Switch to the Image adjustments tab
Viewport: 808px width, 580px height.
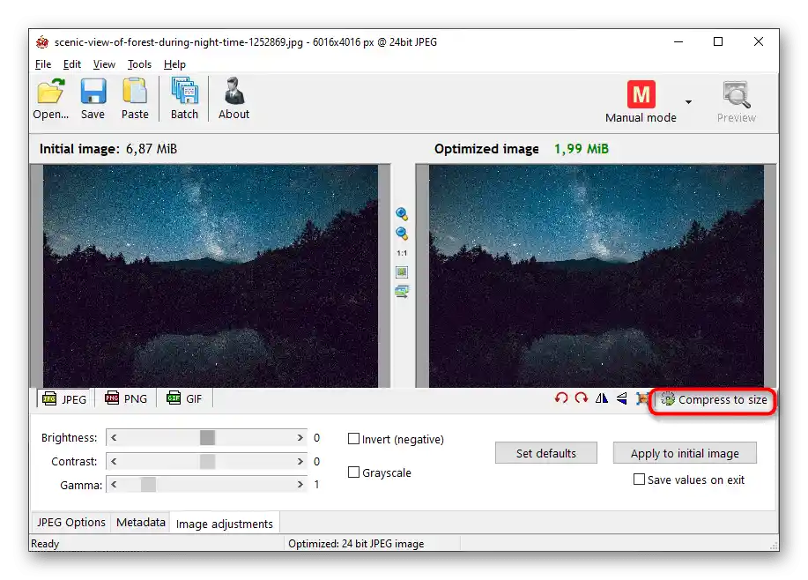pos(225,524)
